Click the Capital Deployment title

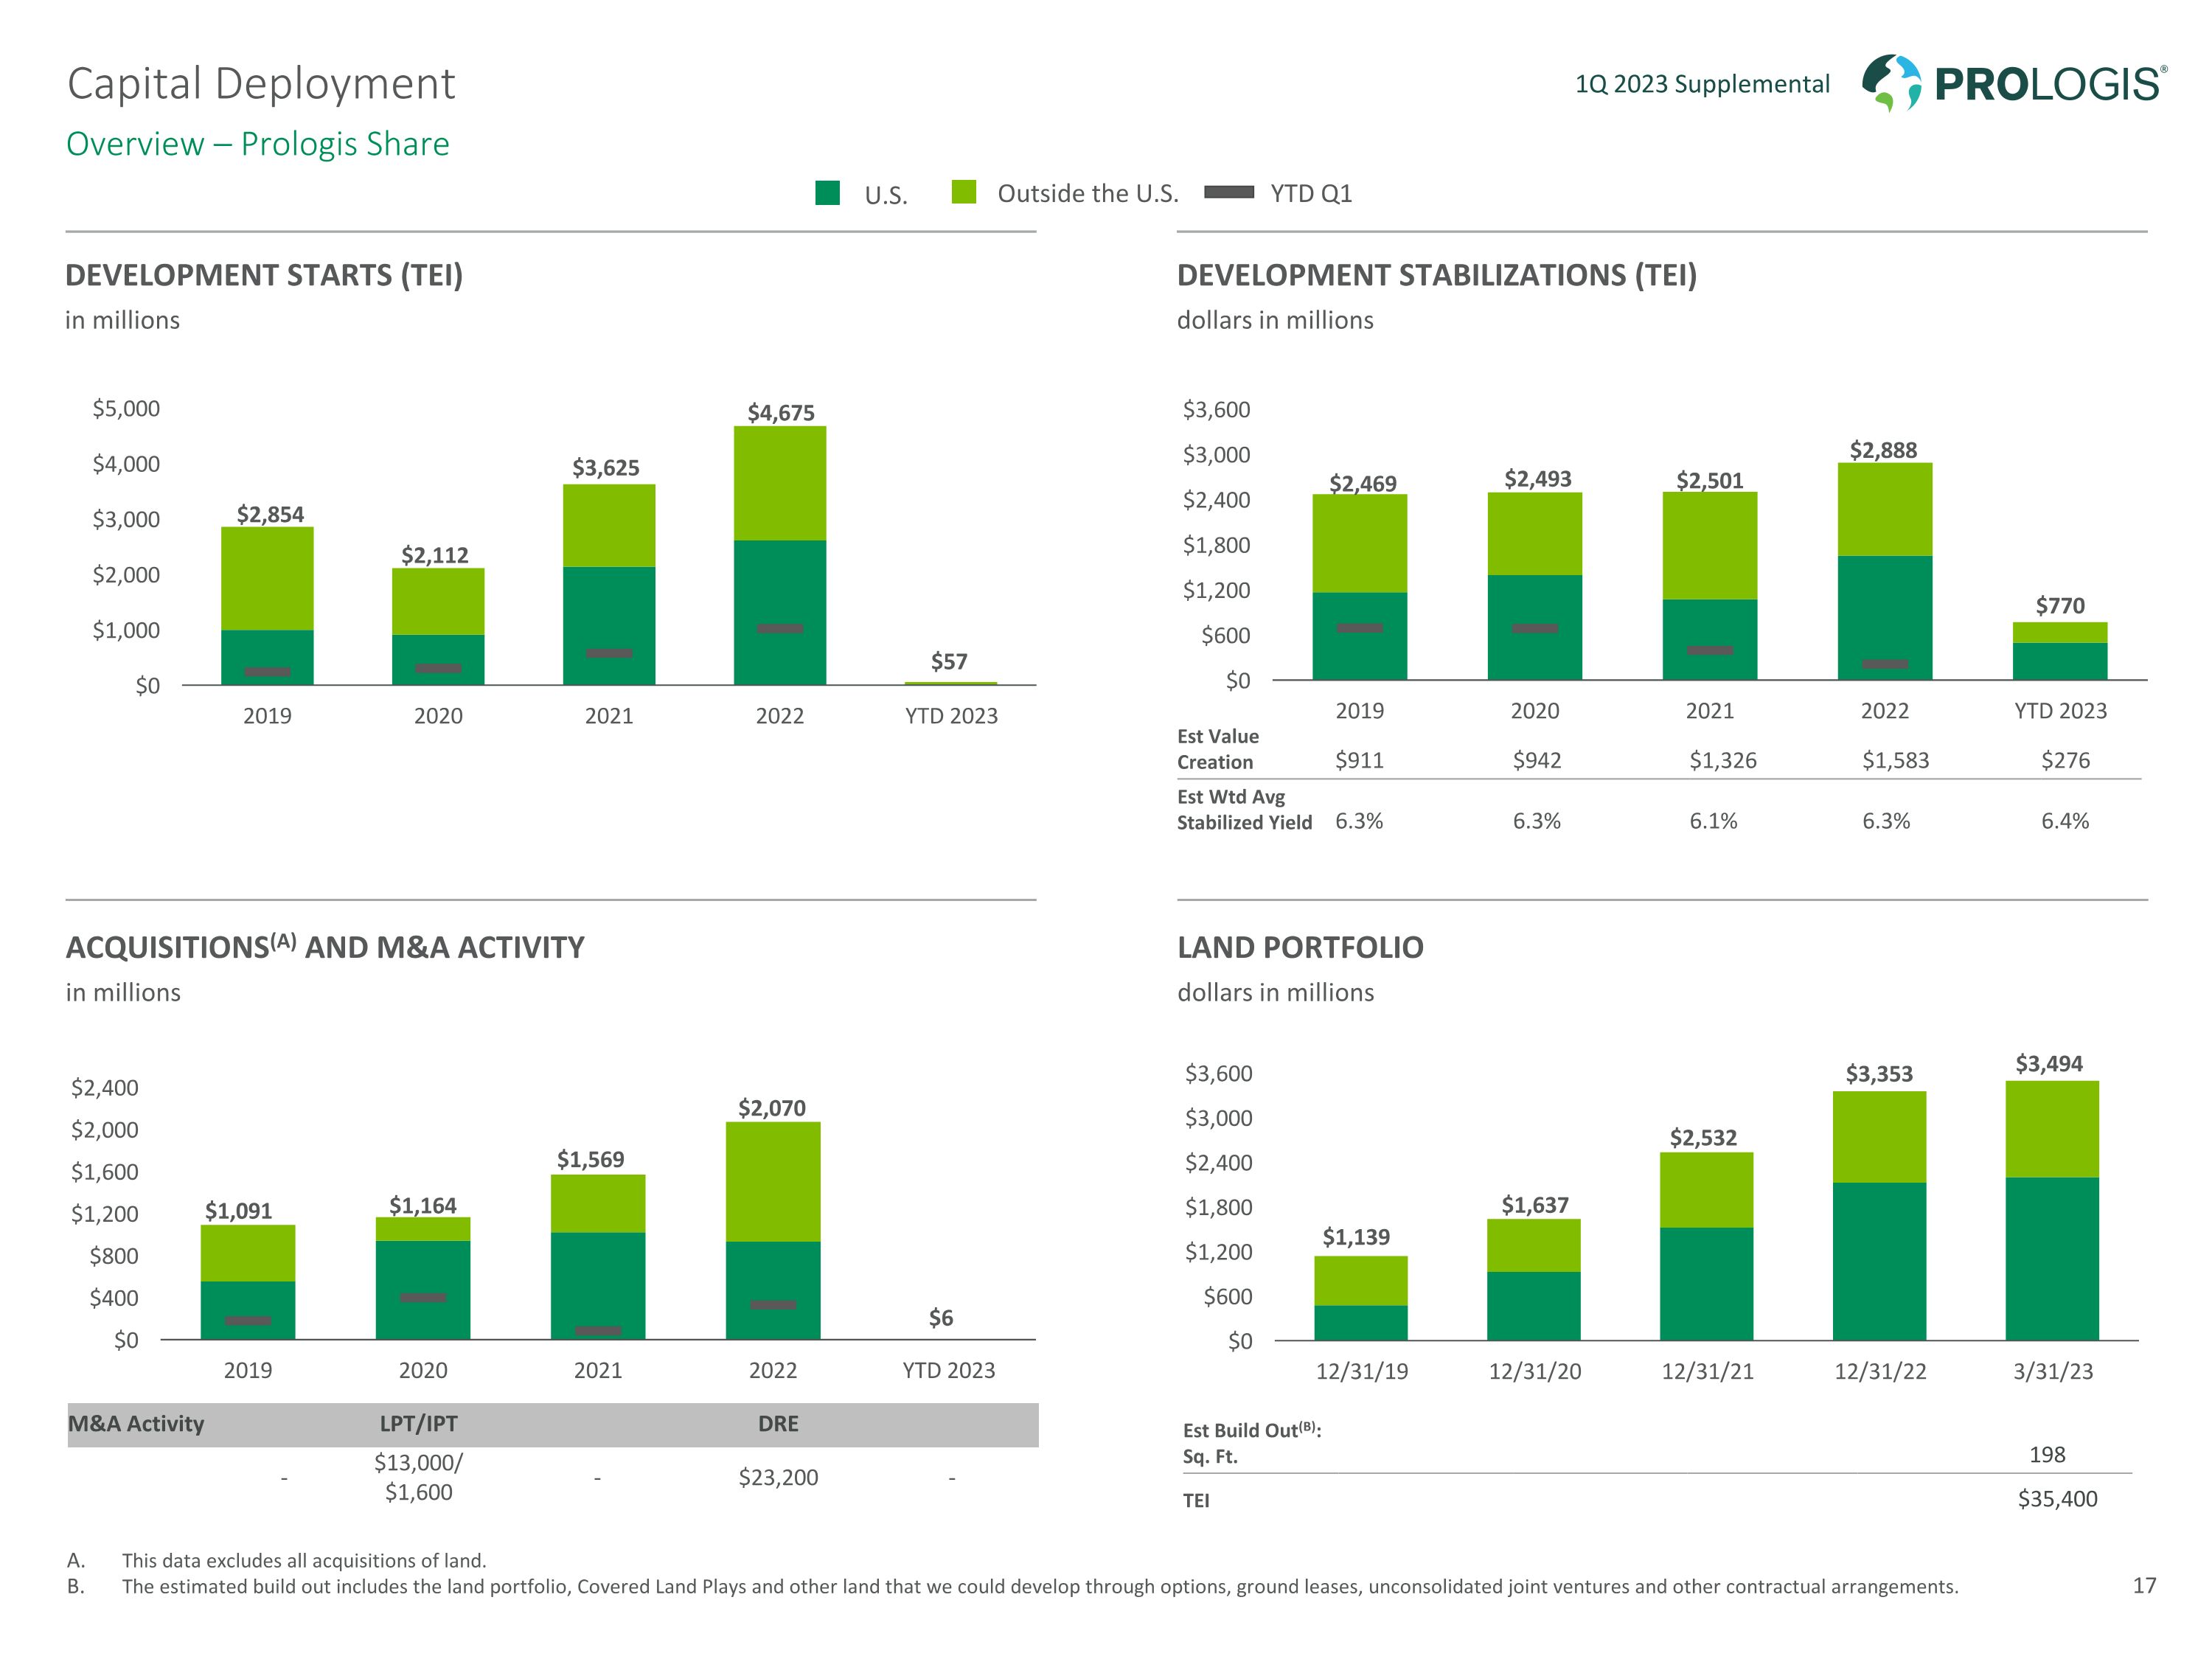click(261, 84)
